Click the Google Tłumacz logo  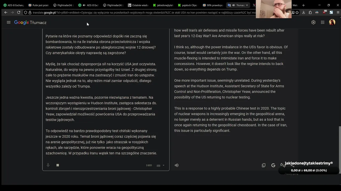coord(30,23)
